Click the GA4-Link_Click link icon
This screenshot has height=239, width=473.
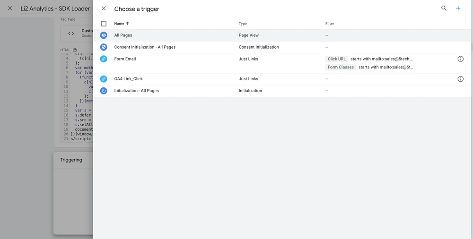coord(104,79)
